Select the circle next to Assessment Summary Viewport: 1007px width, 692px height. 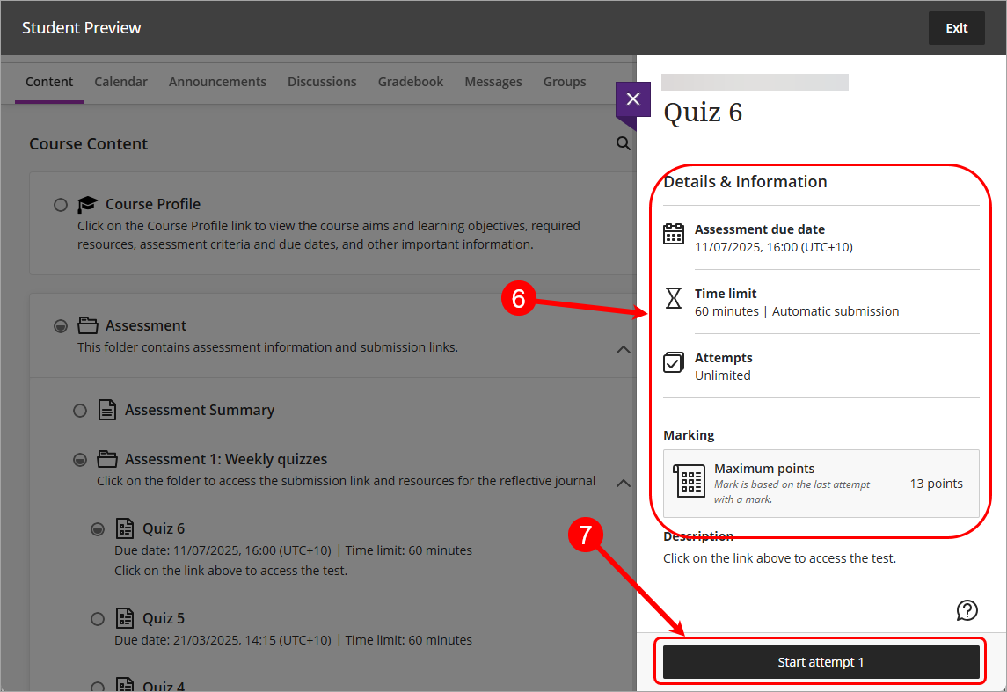[x=80, y=410]
